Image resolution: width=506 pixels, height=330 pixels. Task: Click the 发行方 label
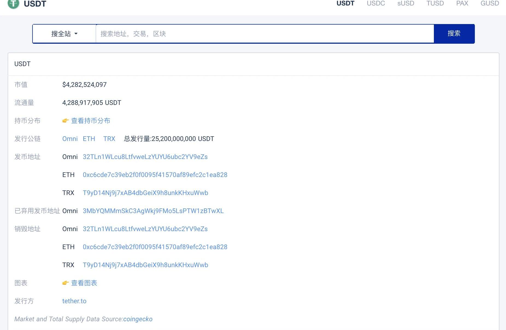point(24,301)
